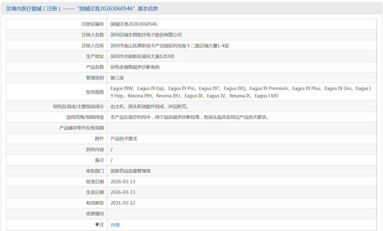383x231 pixels.
Task: Select the 有效期至 label
Action: coord(95,203)
